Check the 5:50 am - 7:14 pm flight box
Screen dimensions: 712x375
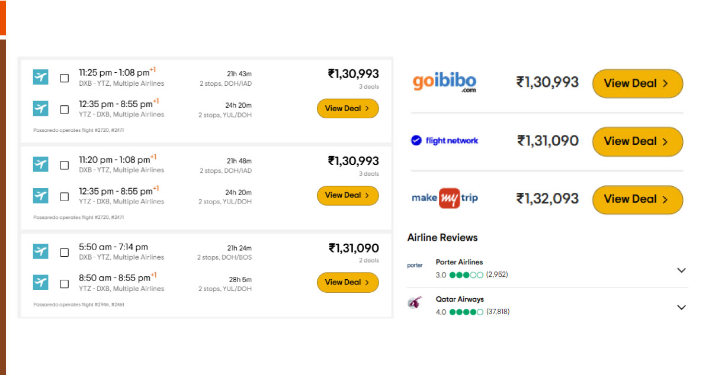tap(65, 252)
